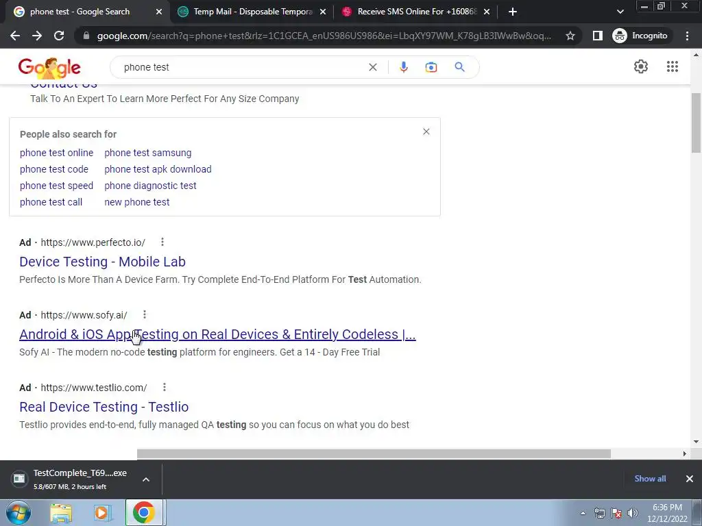Viewport: 702px width, 526px height.
Task: Open a new tab
Action: coord(513,12)
